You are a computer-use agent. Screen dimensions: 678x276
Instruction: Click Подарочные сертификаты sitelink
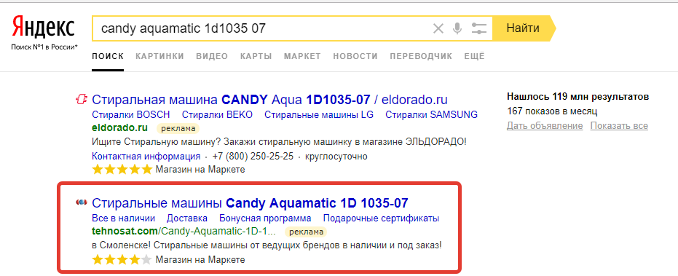pos(382,218)
